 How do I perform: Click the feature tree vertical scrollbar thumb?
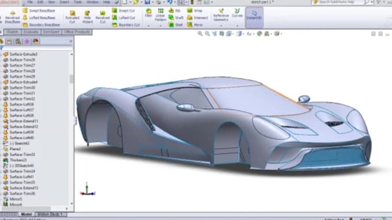click(71, 79)
